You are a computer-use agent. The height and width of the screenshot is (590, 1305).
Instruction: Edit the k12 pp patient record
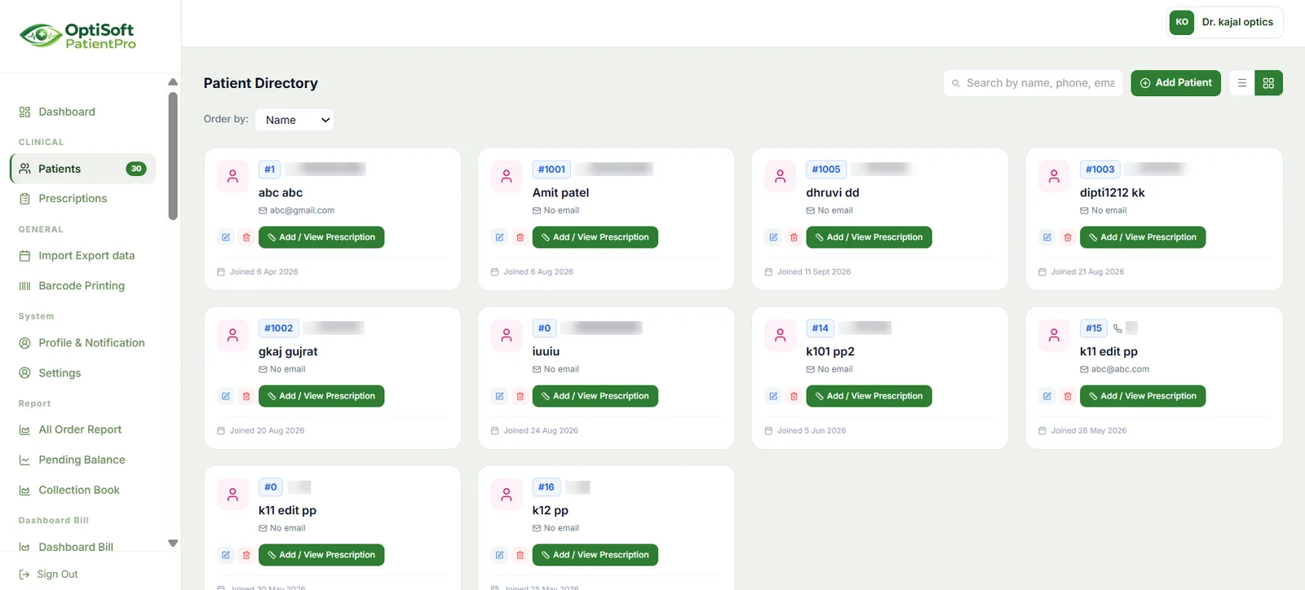coord(500,555)
